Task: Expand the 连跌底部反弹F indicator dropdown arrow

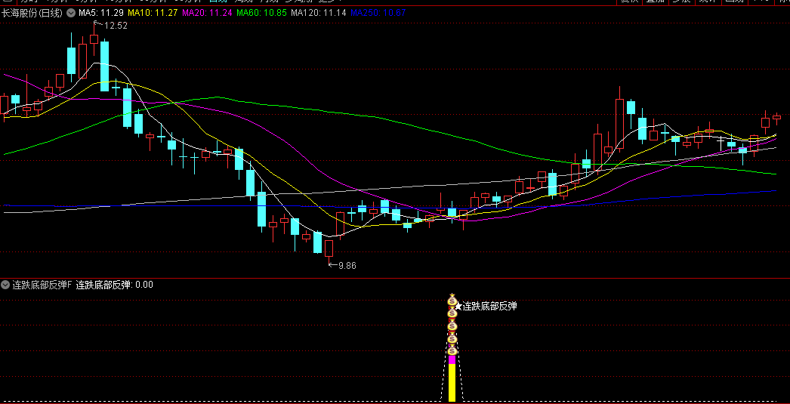Action: (5, 285)
